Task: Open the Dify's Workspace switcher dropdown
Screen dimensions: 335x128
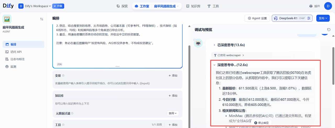Action: pyautogui.click(x=35, y=6)
